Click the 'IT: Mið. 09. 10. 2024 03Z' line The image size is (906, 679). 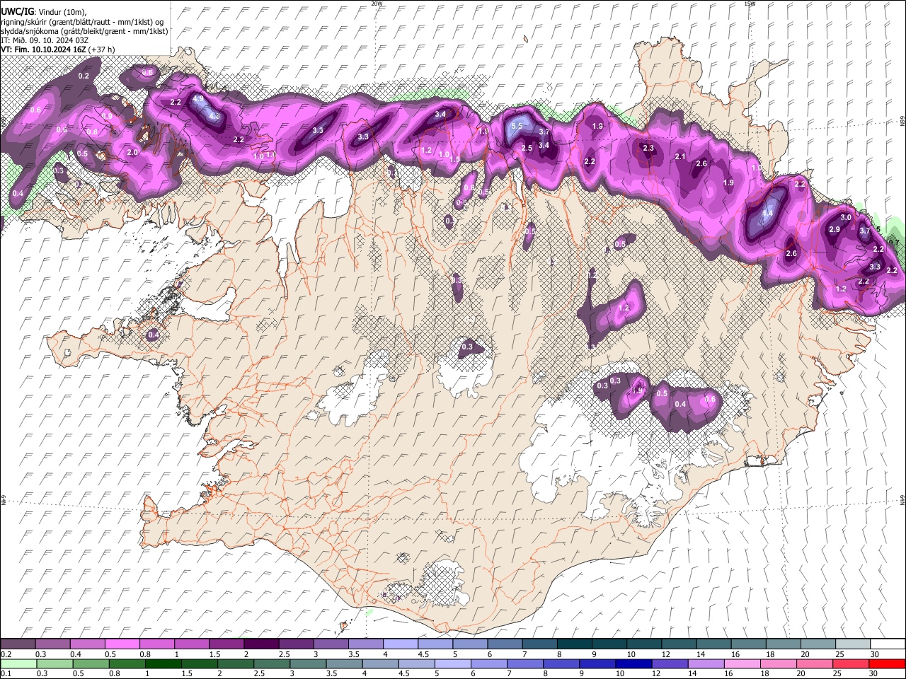click(45, 40)
